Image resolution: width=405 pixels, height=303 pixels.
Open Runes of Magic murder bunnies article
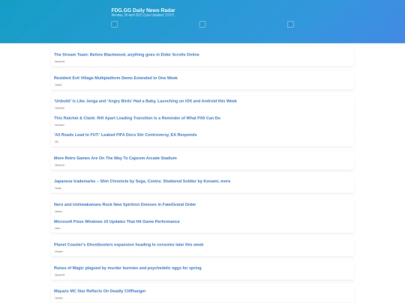point(127,268)
